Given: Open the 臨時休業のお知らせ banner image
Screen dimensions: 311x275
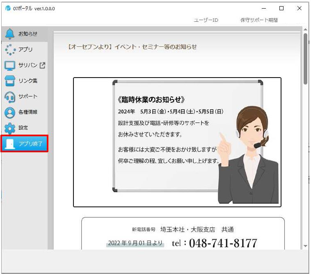Looking at the screenshot, I should pyautogui.click(x=177, y=142).
